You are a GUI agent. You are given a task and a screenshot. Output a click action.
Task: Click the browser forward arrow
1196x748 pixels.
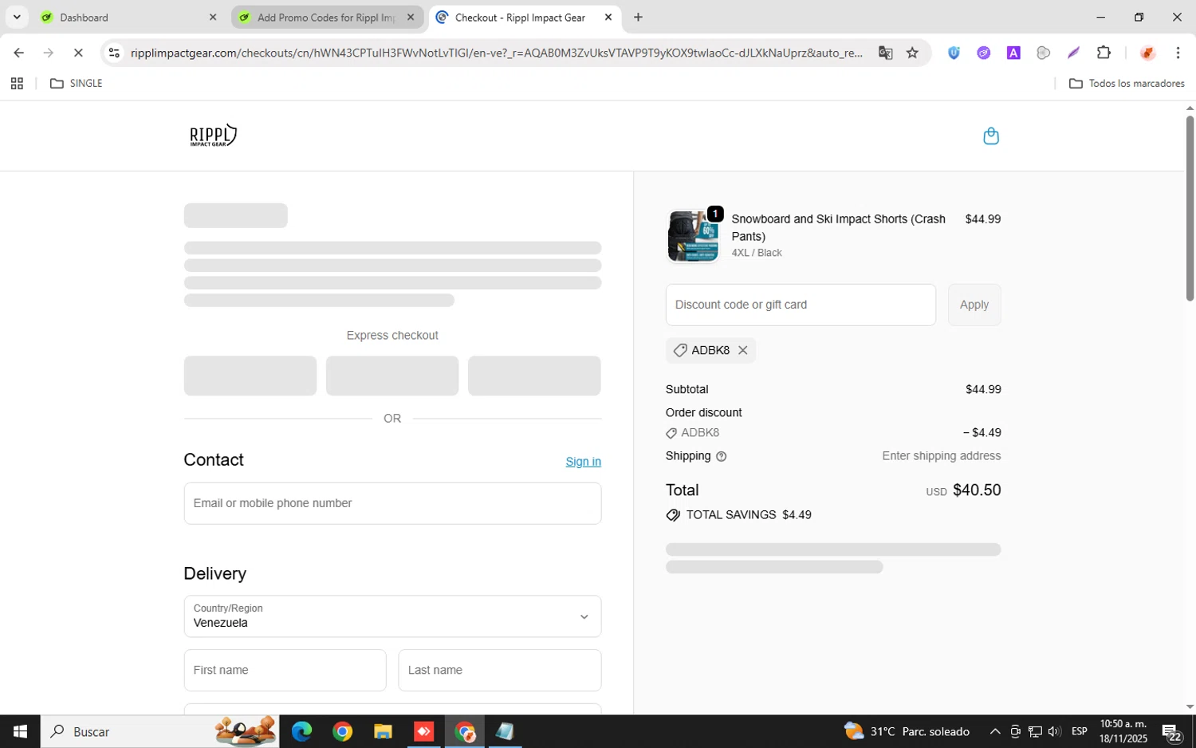[x=49, y=53]
